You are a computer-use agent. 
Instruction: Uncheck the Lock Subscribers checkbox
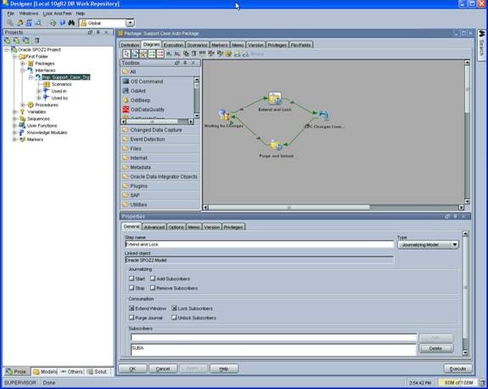(174, 308)
